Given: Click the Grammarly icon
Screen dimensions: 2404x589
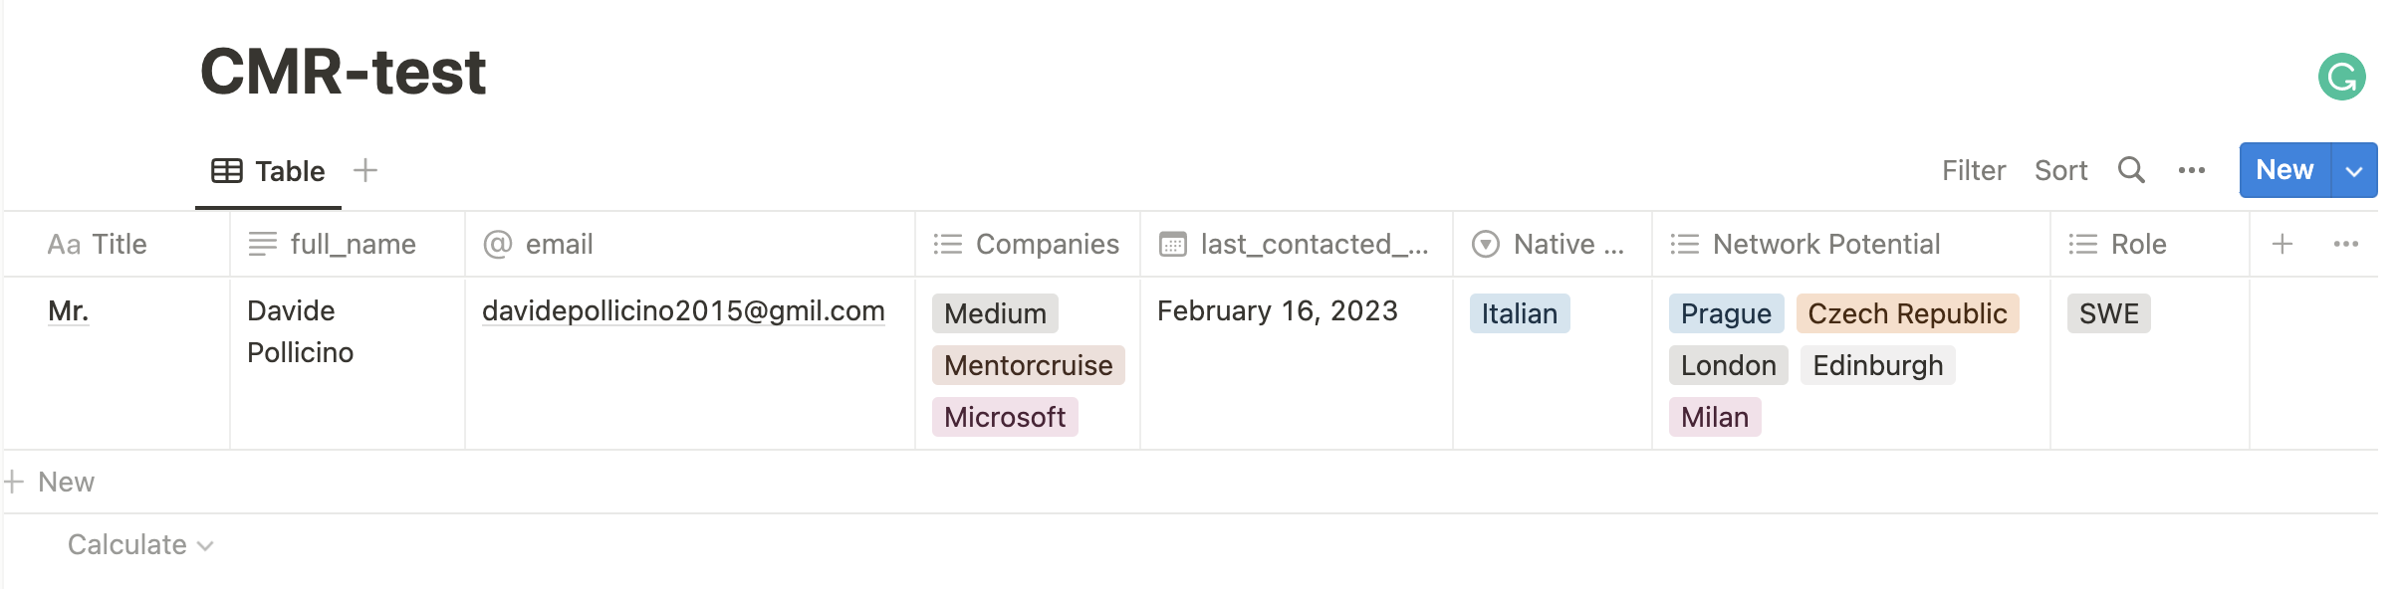Looking at the screenshot, I should click(x=2341, y=77).
